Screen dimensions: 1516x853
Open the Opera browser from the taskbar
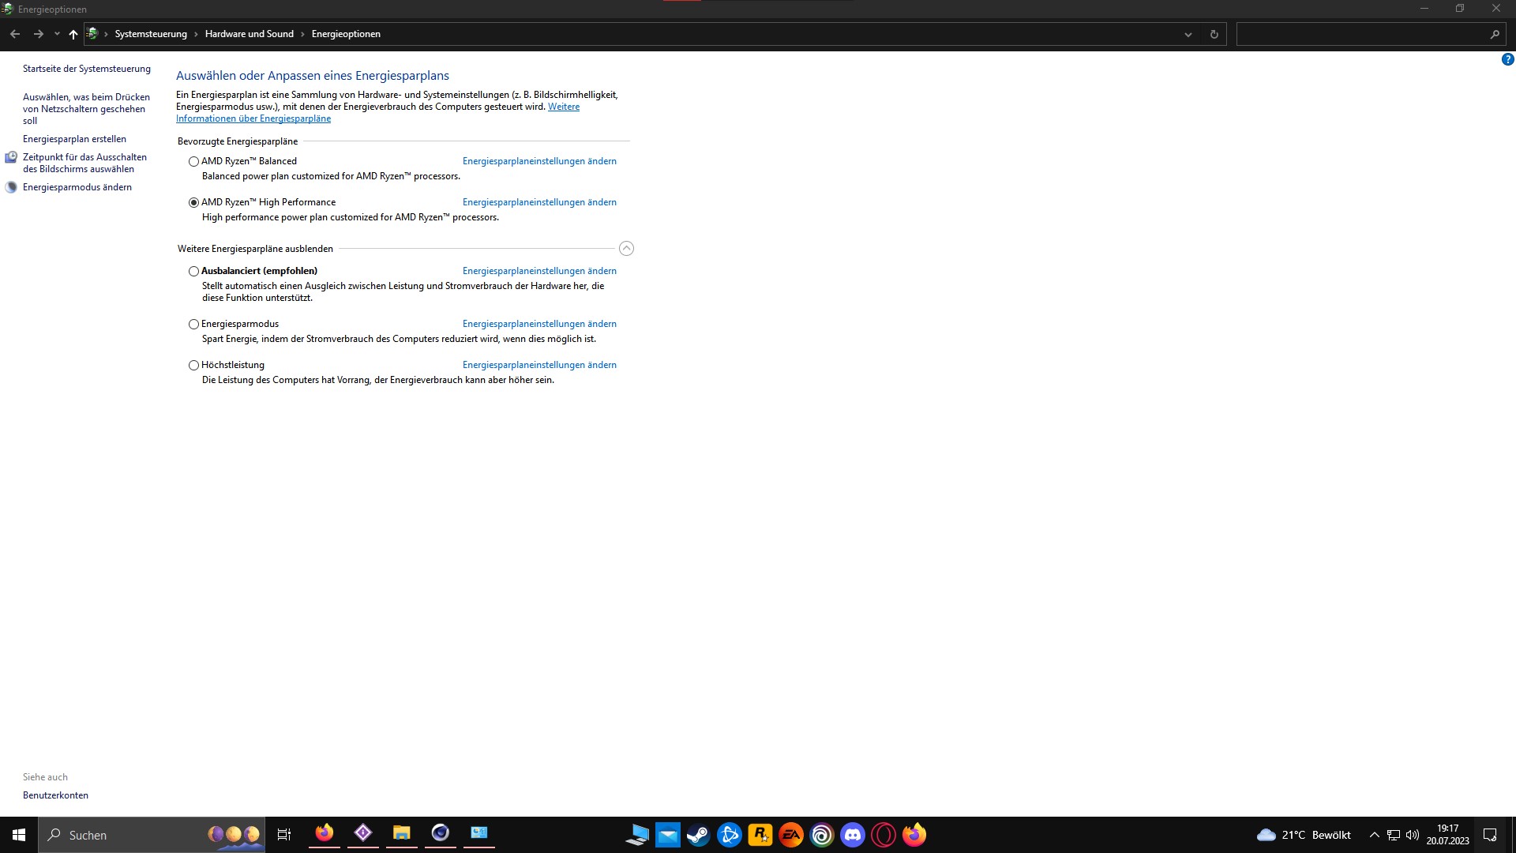tap(884, 835)
